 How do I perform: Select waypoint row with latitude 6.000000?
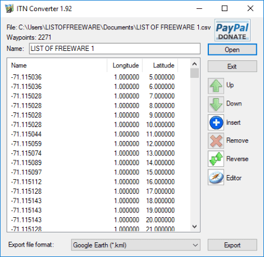coord(93,87)
